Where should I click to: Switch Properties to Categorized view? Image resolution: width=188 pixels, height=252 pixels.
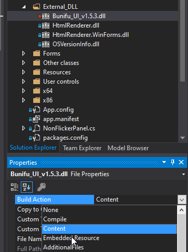[15, 187]
